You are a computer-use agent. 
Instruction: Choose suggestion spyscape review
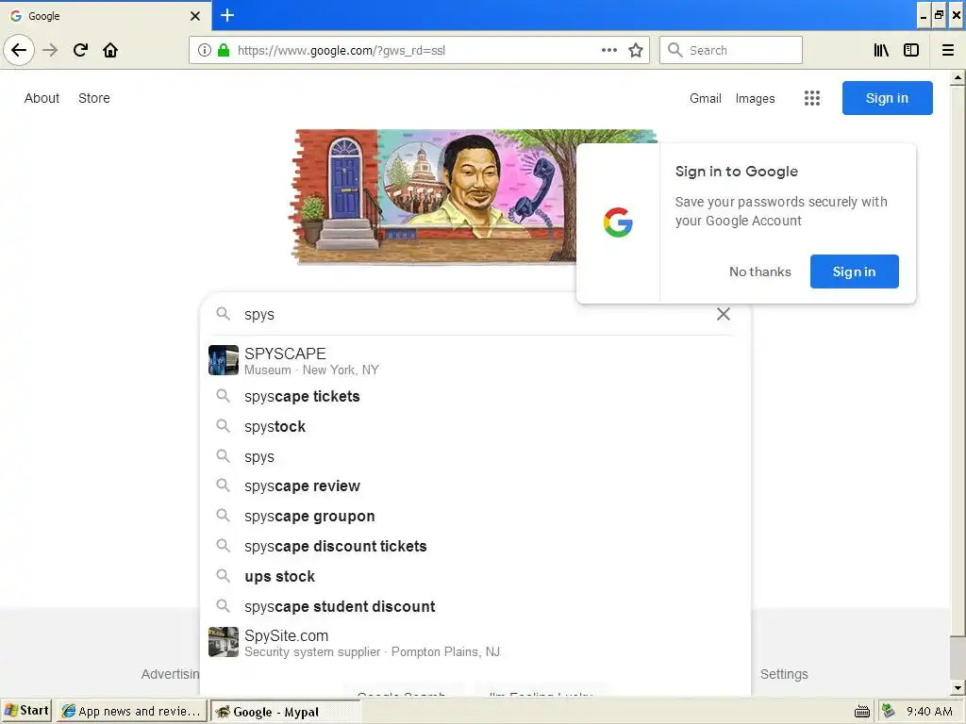point(475,486)
